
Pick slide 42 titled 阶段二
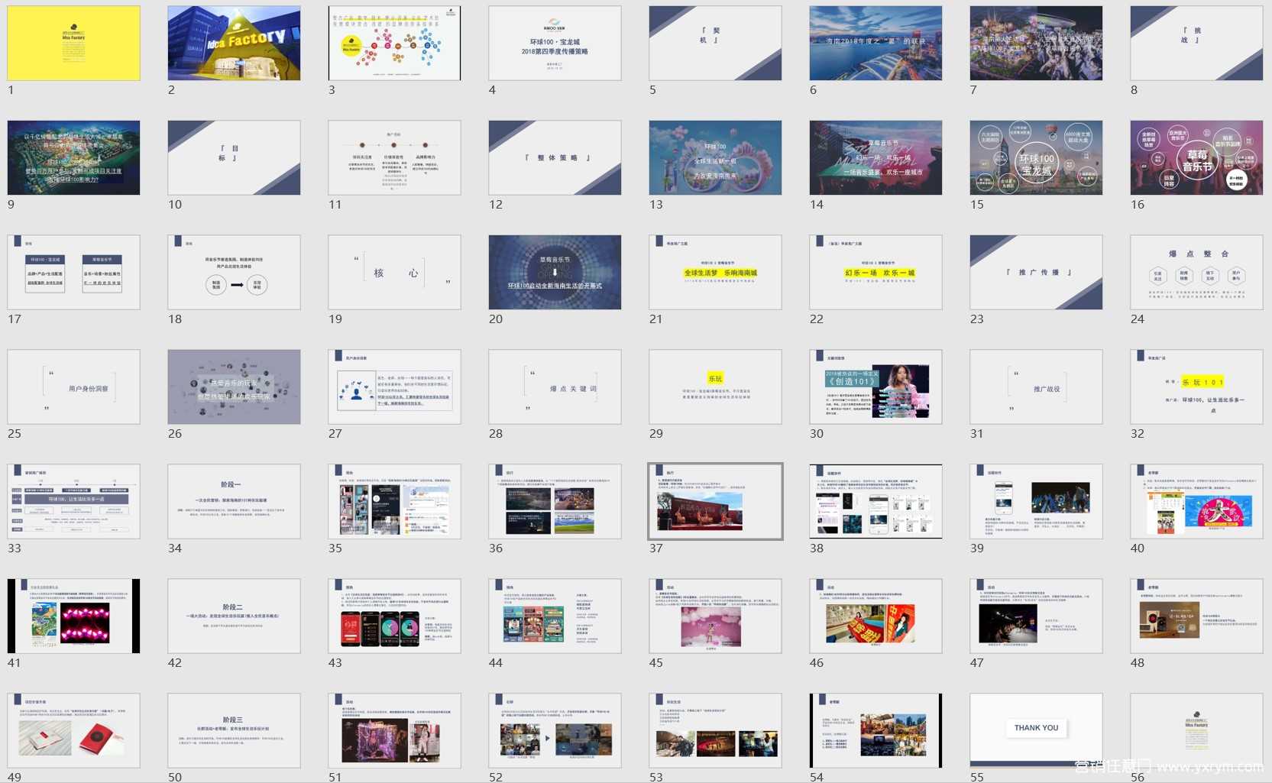pyautogui.click(x=234, y=616)
